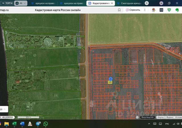Viewport: 182px width, 128px height.
Task: Open the Карты © Яндекс link
Action: 166,117
